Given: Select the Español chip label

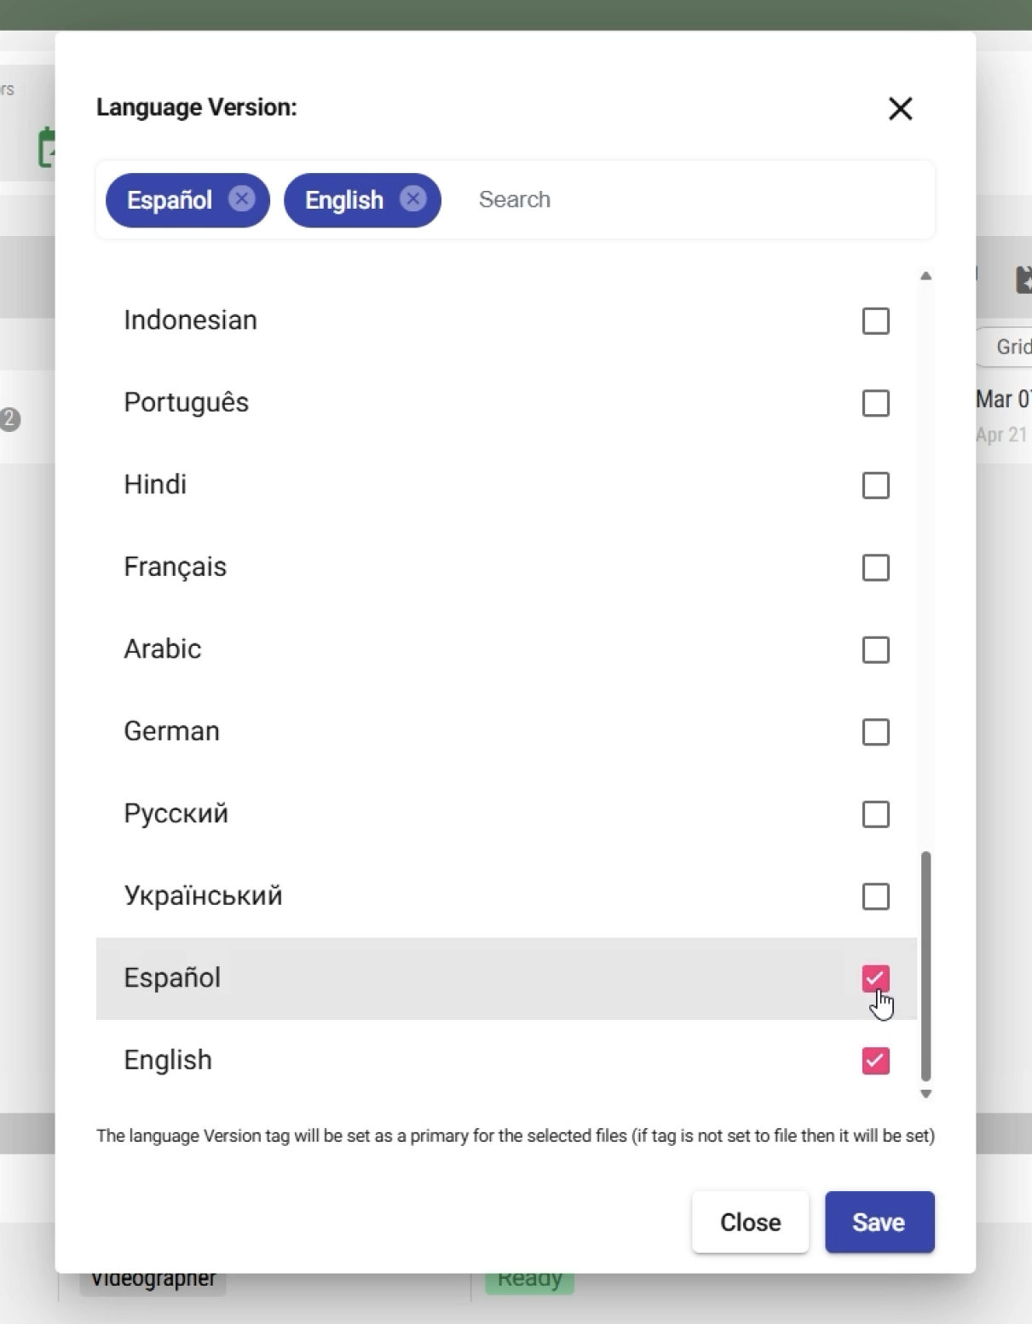Looking at the screenshot, I should 170,200.
